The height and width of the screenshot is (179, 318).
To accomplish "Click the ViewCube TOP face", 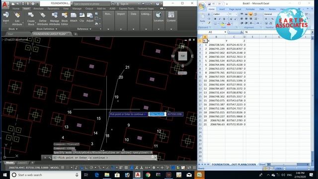I will (x=182, y=56).
